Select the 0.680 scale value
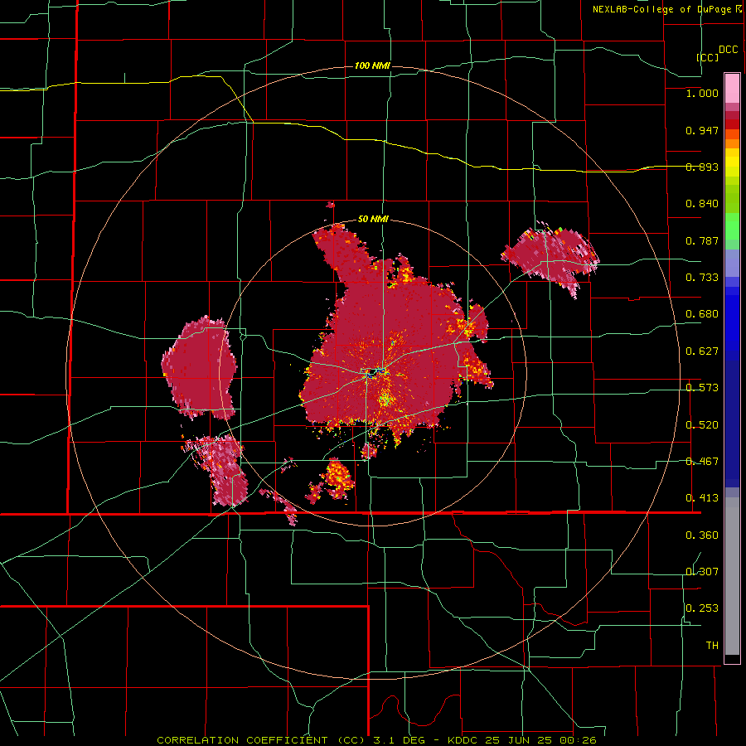 pos(702,314)
